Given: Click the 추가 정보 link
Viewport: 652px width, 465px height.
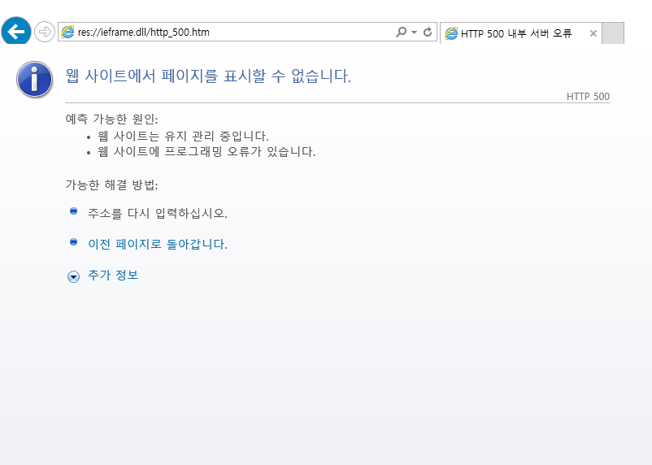Looking at the screenshot, I should (x=113, y=275).
